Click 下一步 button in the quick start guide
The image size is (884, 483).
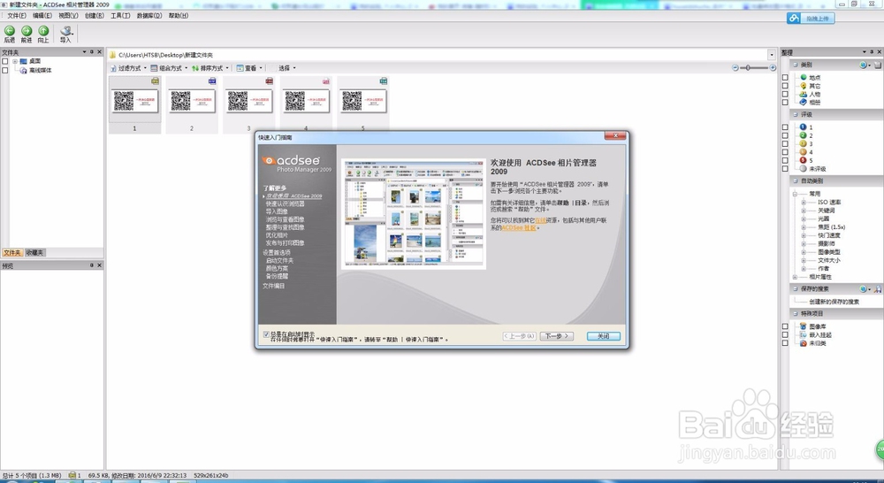(x=556, y=336)
